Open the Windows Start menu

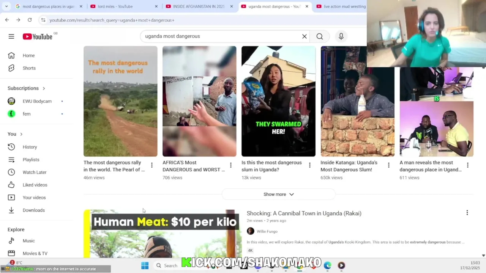[145, 265]
